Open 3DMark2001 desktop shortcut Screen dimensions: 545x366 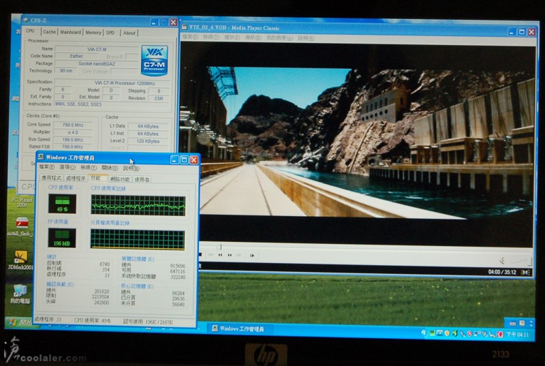[20, 260]
